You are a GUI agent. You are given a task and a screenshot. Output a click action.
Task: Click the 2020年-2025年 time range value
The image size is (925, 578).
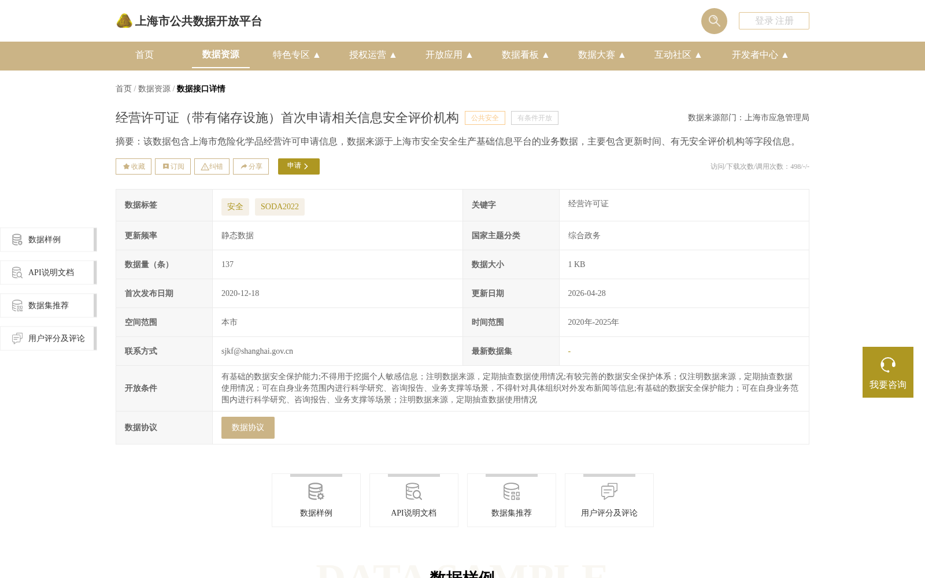593,323
